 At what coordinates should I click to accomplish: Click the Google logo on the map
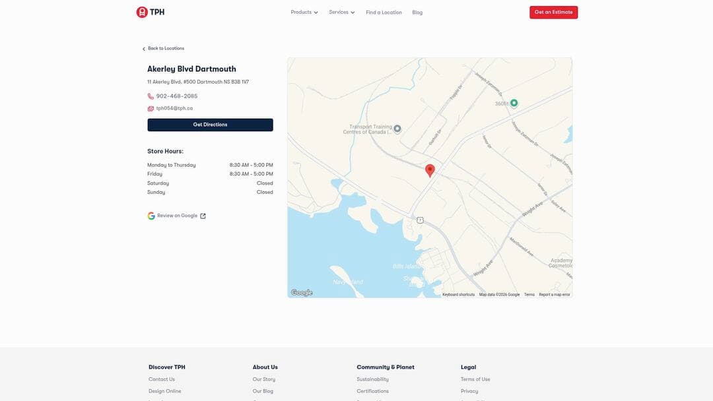(x=301, y=291)
